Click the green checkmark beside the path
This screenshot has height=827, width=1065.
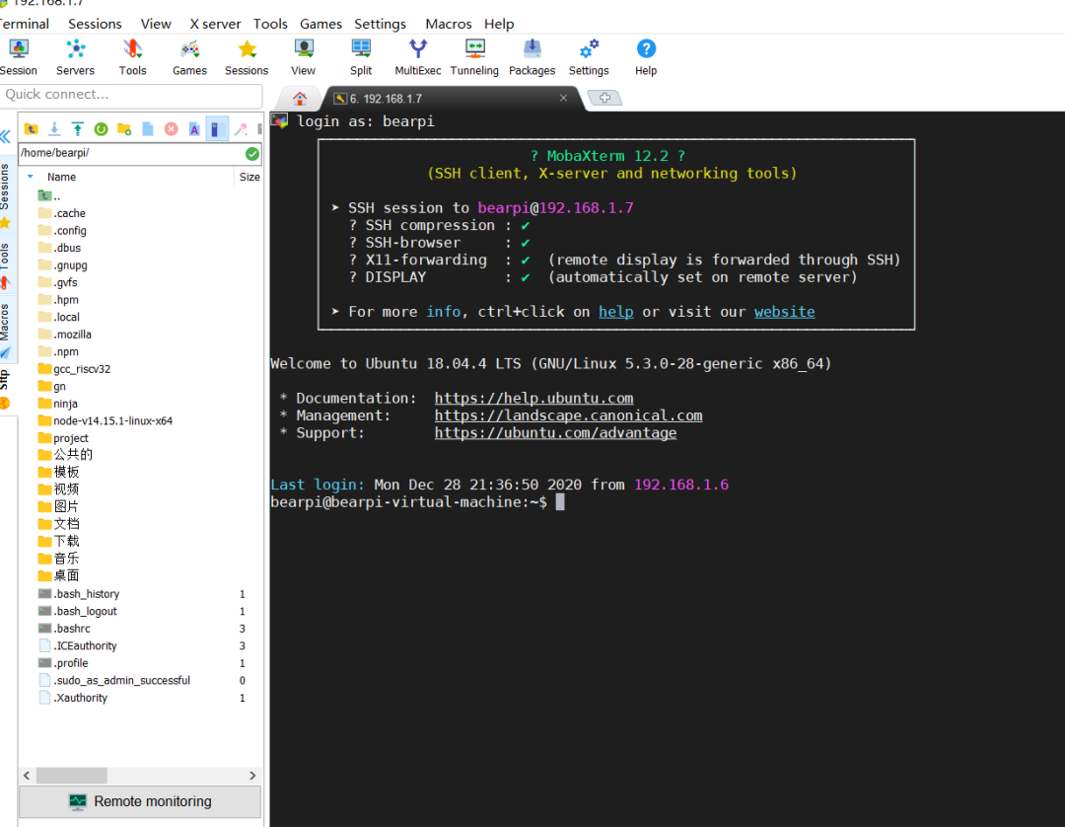(x=252, y=154)
